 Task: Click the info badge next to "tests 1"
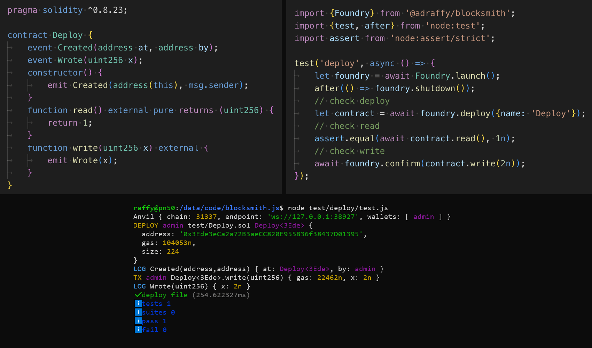click(x=138, y=303)
